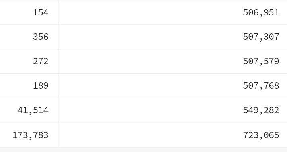Select the cell showing 356
The width and height of the screenshot is (287, 152).
coord(29,37)
